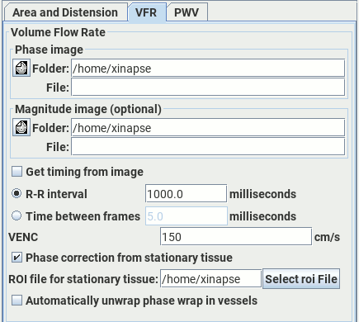Select the R-R interval radio button
Screen dimensions: 359x322
(x=17, y=193)
